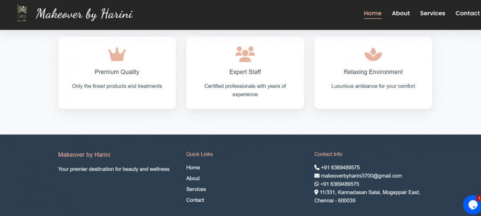Click the Kannadasan Salai address text
Image resolution: width=481 pixels, height=216 pixels.
coord(367,197)
